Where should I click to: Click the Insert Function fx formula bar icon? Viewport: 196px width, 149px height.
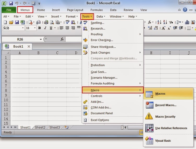[62, 39]
